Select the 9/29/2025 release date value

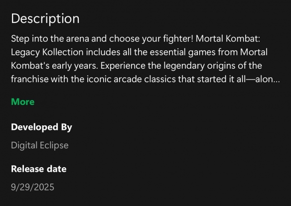click(x=32, y=187)
